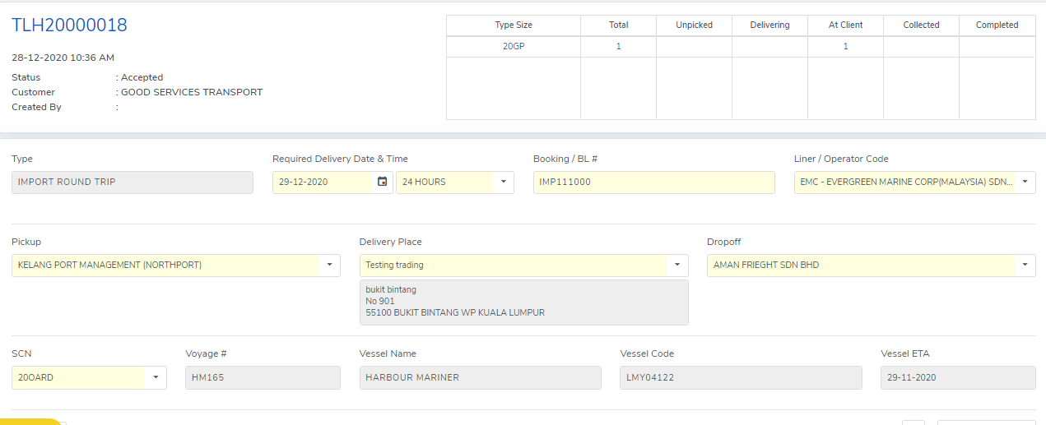Click the Delivering column header
The width and height of the screenshot is (1046, 425).
(x=769, y=25)
